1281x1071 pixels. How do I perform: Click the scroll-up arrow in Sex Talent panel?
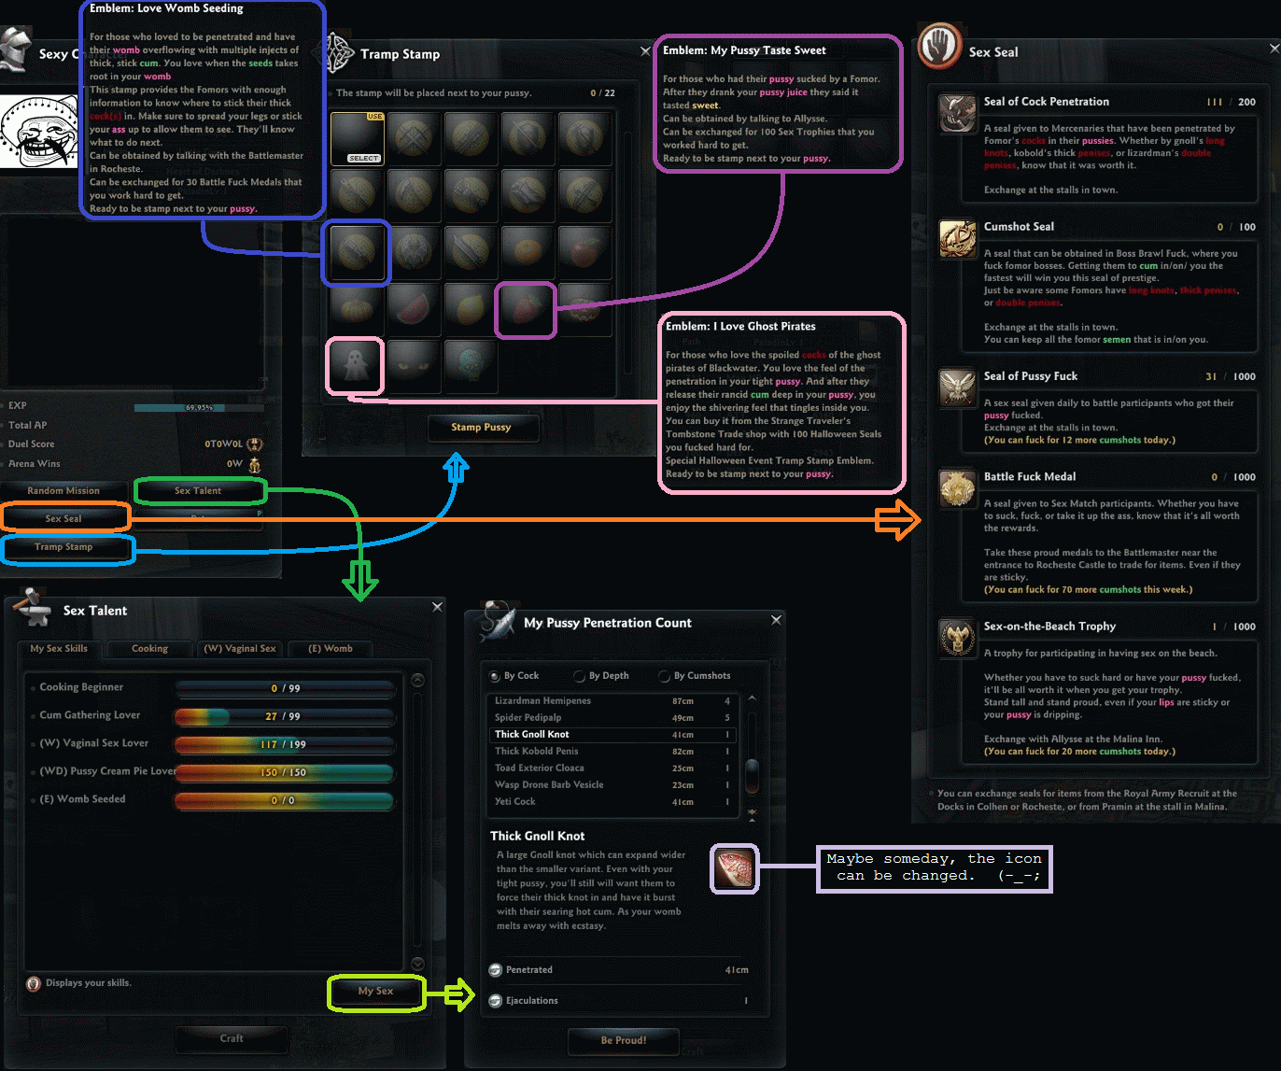click(x=417, y=680)
